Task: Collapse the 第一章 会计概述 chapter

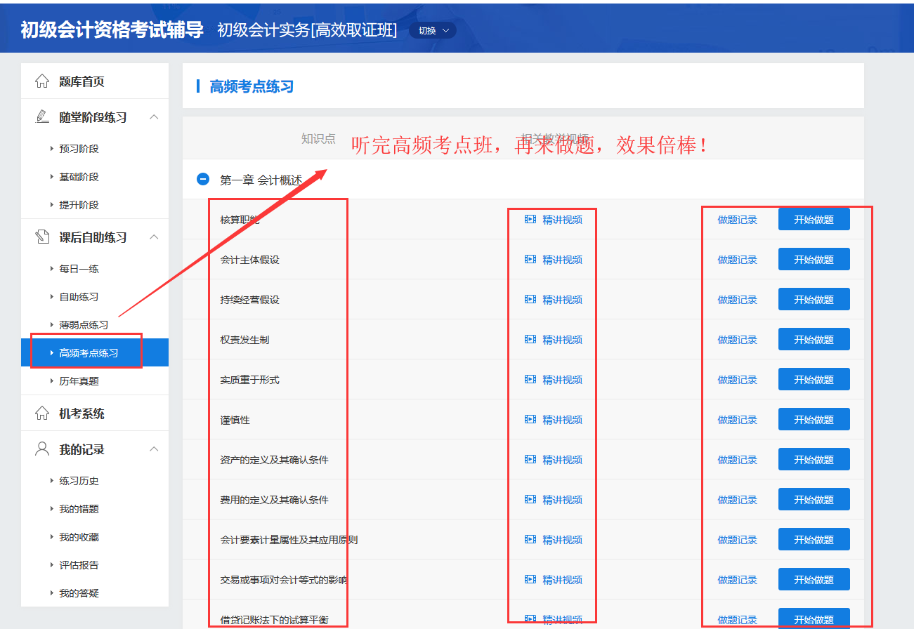Action: [x=203, y=180]
